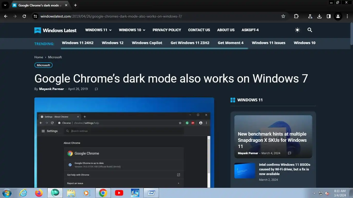Screen dimensions: 353x198
Task: Open trending Windows 12 link
Action: (113, 43)
